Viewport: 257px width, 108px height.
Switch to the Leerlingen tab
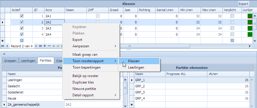28,61
